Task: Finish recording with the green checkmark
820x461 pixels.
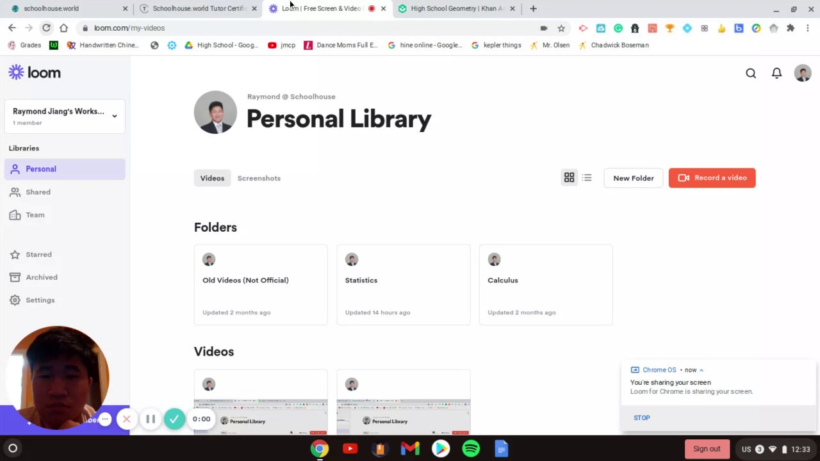Action: pyautogui.click(x=174, y=419)
